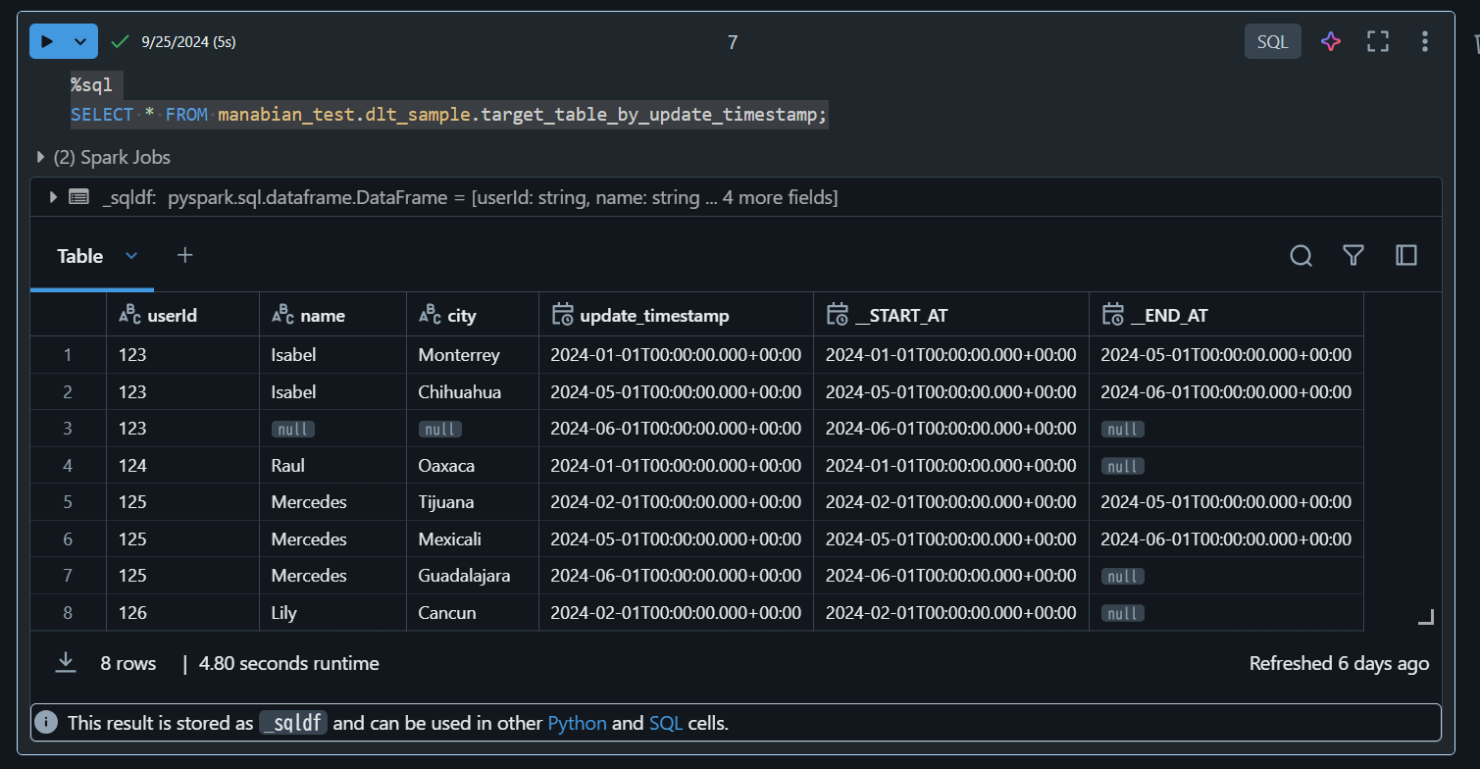Click the Oaxaca city cell
Screen dimensions: 1480x769
click(x=473, y=465)
